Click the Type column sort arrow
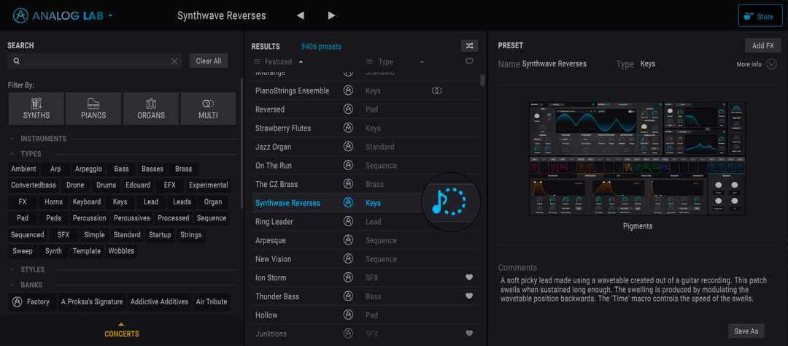 pos(422,62)
